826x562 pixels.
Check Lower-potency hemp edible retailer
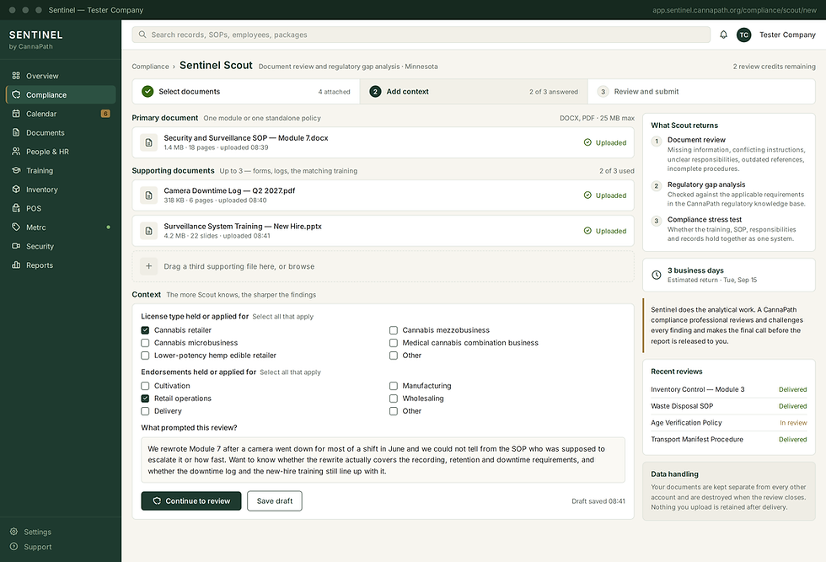point(145,356)
